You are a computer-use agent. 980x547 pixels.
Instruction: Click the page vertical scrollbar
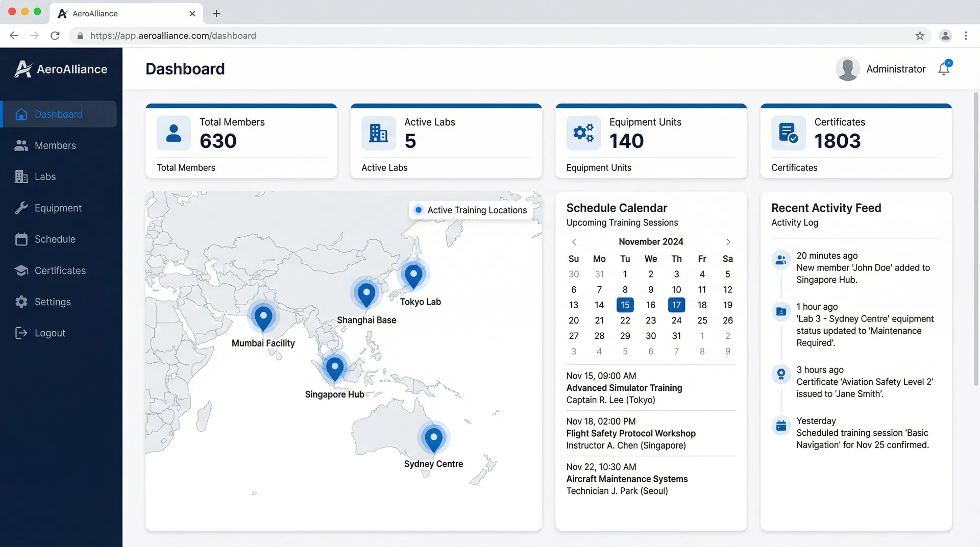(976, 240)
